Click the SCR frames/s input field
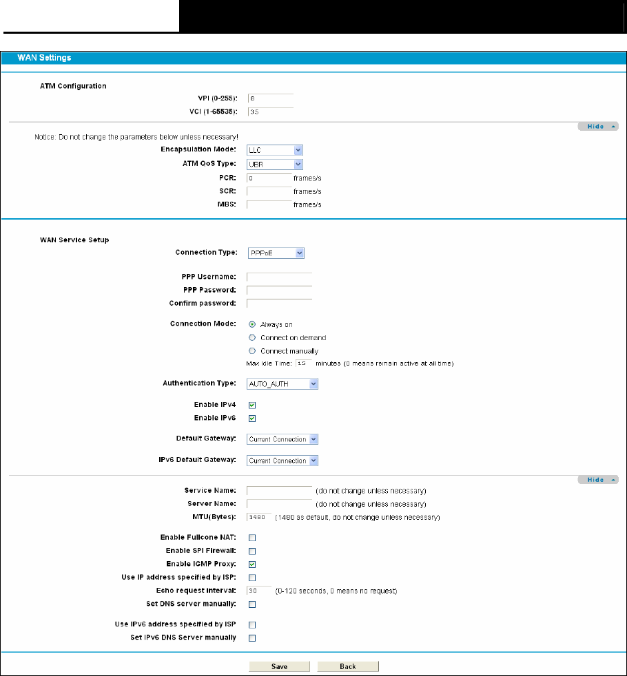Screen dimensions: 627x676 point(269,191)
